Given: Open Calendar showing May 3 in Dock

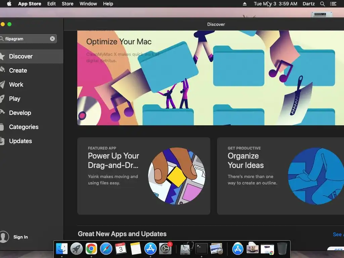Looking at the screenshot, I should point(121,249).
